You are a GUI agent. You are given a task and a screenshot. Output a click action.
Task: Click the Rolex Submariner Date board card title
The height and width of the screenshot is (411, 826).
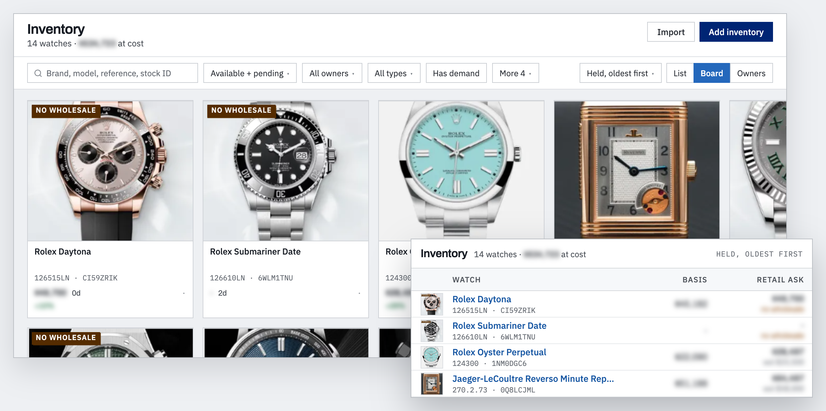pos(255,252)
